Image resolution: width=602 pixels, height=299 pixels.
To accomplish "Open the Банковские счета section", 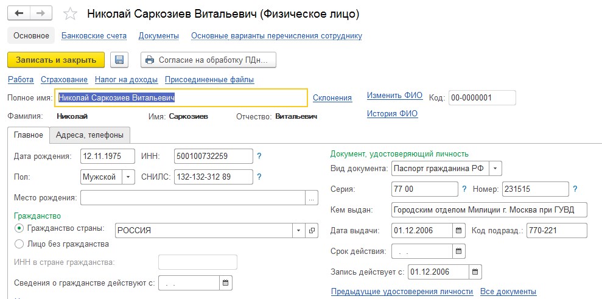I will tap(94, 36).
